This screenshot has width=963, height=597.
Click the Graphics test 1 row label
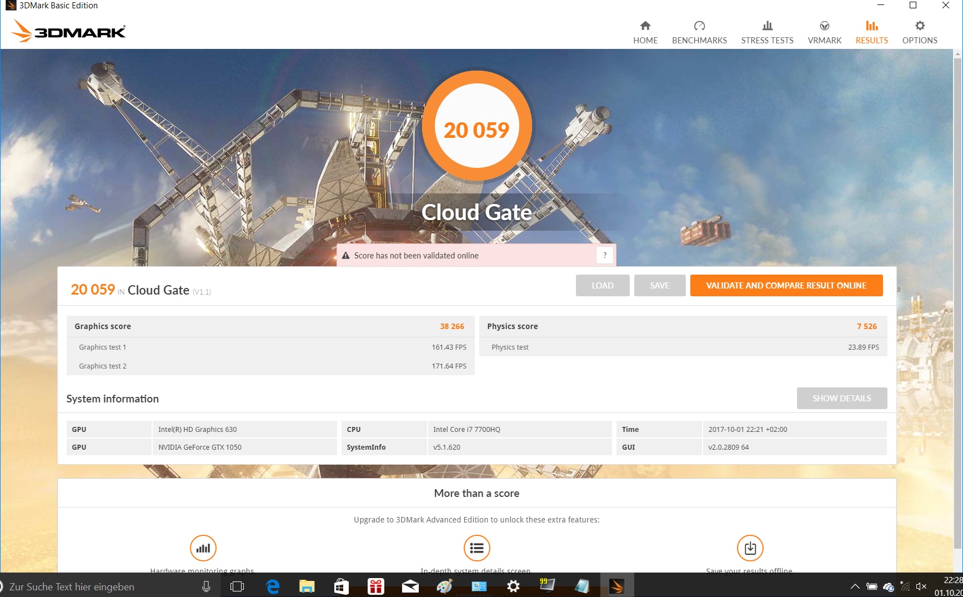tap(103, 347)
